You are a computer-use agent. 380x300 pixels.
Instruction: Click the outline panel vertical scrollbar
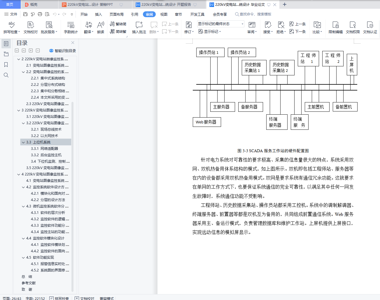tap(72, 196)
